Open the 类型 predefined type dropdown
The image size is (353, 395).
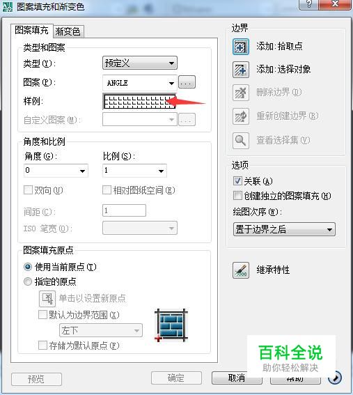coord(140,63)
